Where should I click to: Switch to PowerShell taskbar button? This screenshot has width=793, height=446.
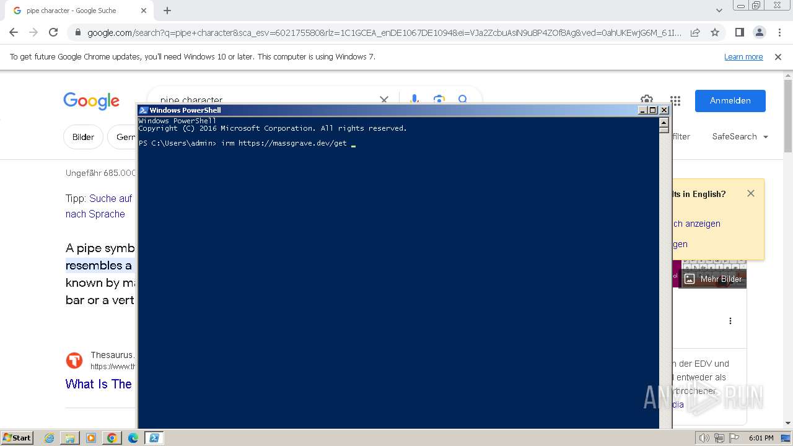[x=154, y=438]
